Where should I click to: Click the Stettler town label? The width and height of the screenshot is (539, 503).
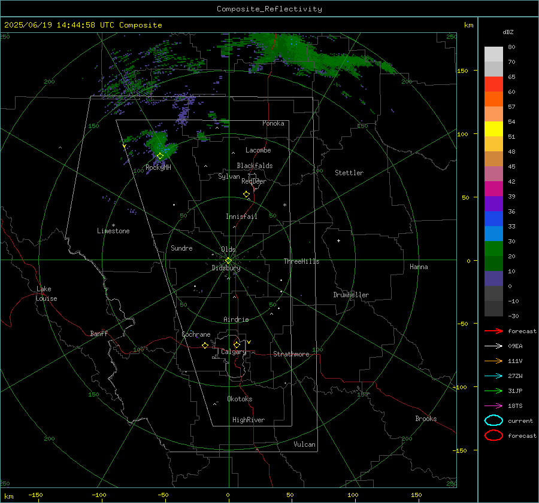click(x=349, y=173)
